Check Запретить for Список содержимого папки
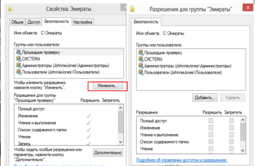Image resolution: width=255 pixels, height=166 pixels. tap(231, 142)
